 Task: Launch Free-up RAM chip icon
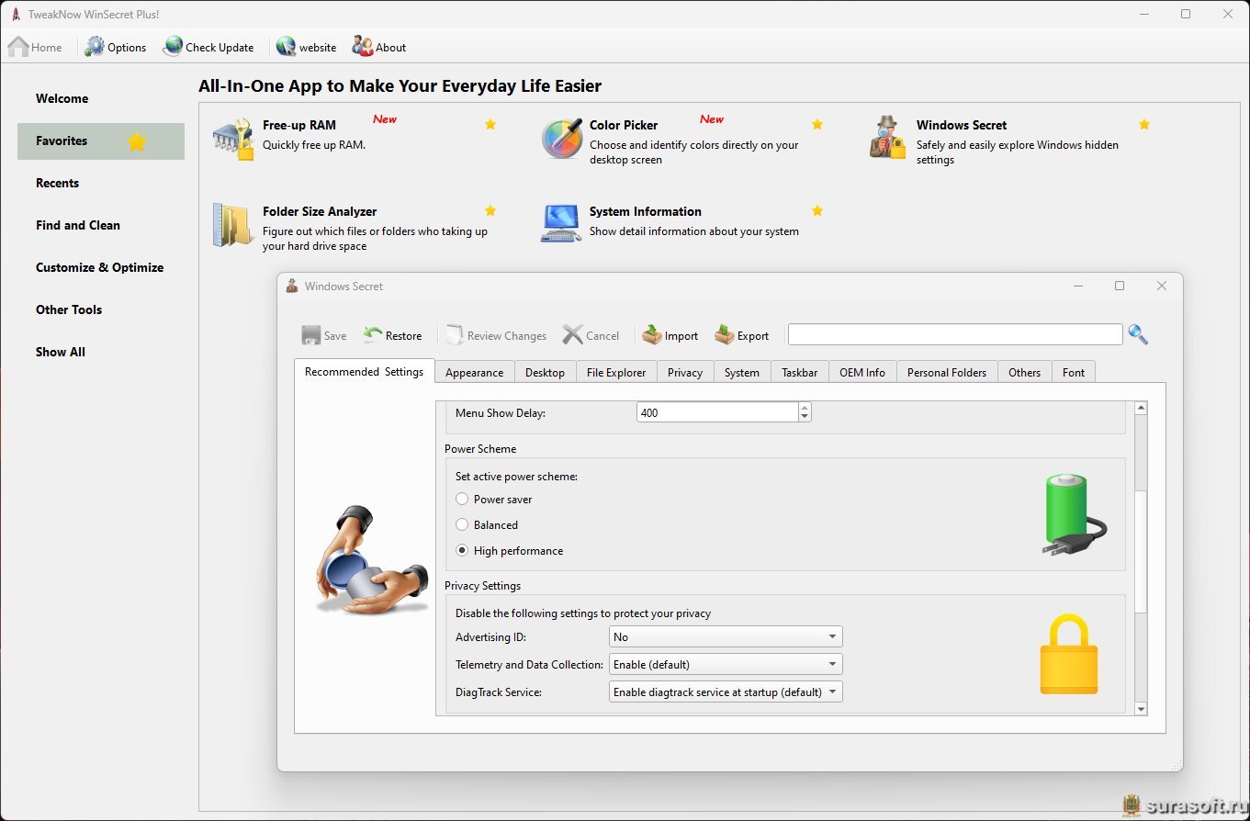(x=233, y=140)
